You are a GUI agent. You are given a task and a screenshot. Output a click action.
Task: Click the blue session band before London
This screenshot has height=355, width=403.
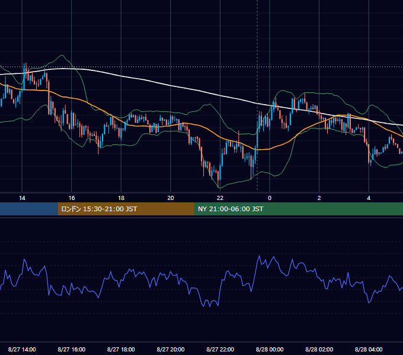pyautogui.click(x=29, y=209)
